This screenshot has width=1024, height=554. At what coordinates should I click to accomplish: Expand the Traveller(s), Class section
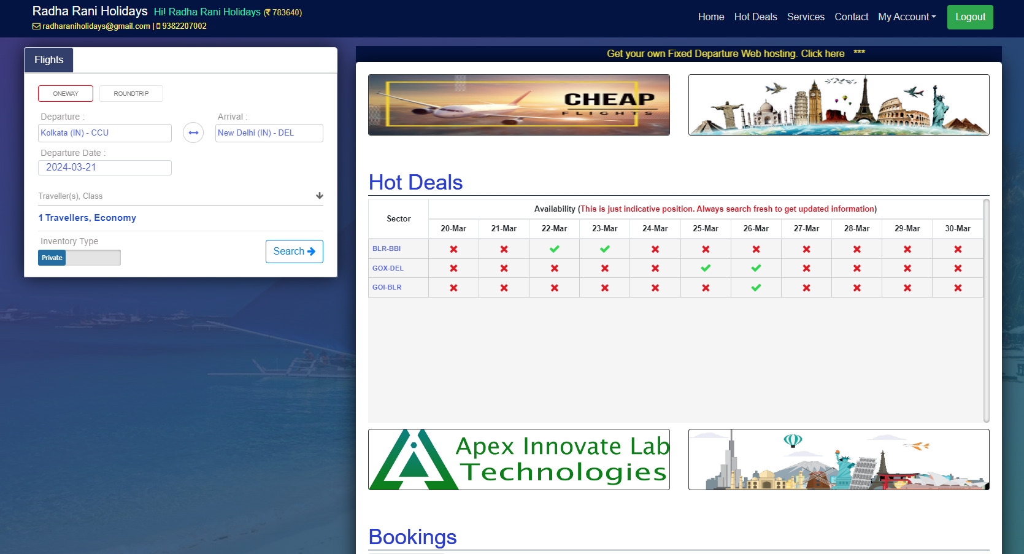click(319, 195)
